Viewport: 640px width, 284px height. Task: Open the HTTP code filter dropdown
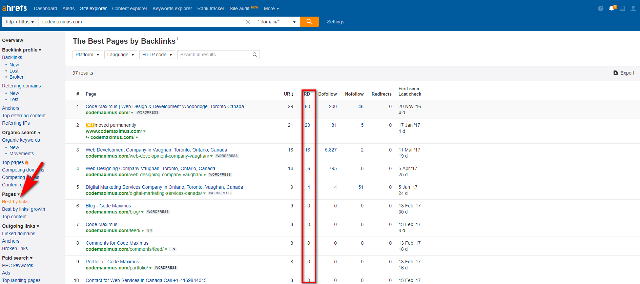pyautogui.click(x=157, y=55)
